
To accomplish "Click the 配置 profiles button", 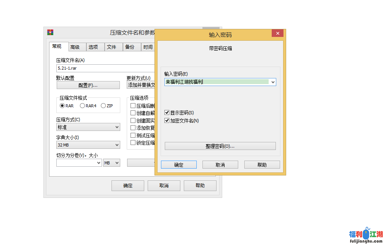I will (x=88, y=85).
